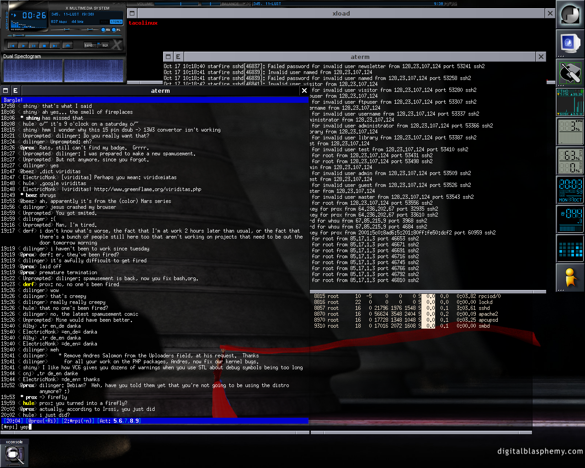Toggle the EQ equalizer window button

pyautogui.click(x=106, y=30)
